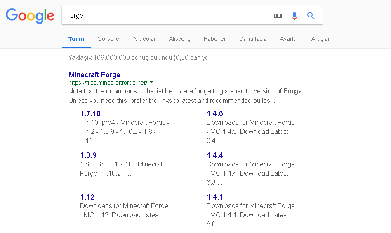The width and height of the screenshot is (391, 233).
Task: Click the text '- MC 1.4.1. Download Latest'
Action: [247, 215]
